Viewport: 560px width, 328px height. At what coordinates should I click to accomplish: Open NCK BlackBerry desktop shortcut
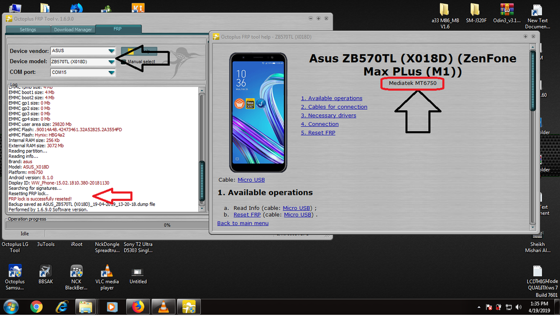coord(77,277)
